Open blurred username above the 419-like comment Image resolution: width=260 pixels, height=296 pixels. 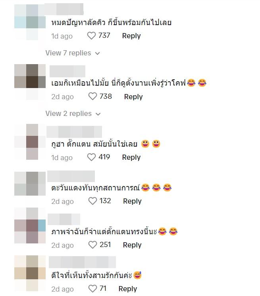pyautogui.click(x=74, y=132)
